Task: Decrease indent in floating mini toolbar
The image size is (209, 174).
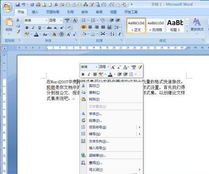Action: 120,74
